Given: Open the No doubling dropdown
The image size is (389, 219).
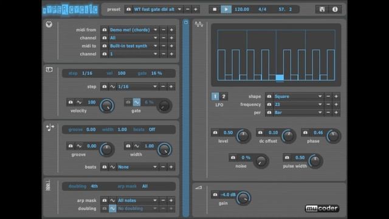Looking at the screenshot, I should 137,209.
